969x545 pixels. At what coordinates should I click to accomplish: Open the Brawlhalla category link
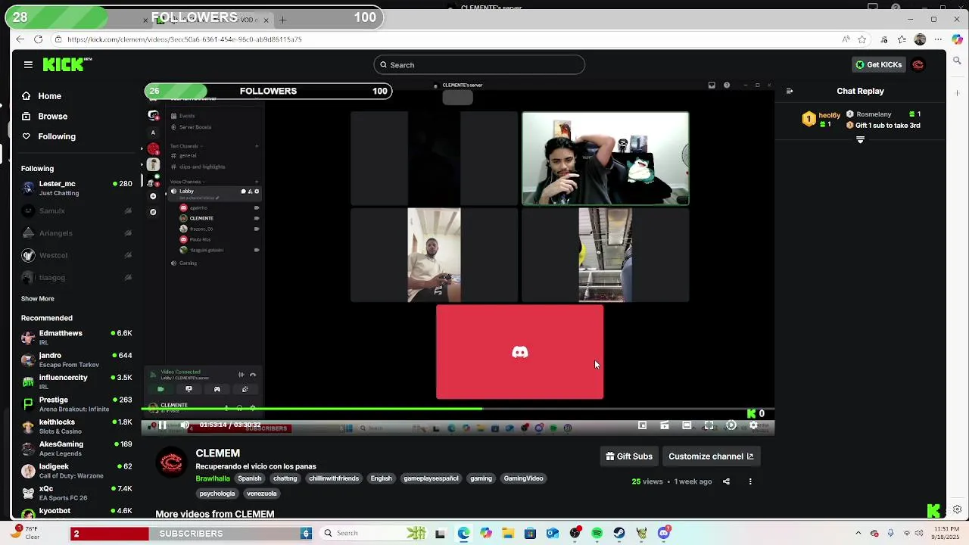click(x=213, y=478)
